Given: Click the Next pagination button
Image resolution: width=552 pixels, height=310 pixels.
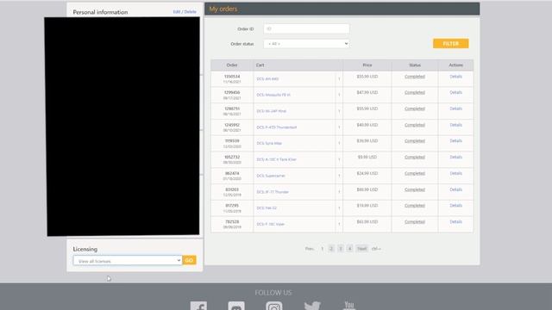Looking at the screenshot, I should (x=361, y=249).
